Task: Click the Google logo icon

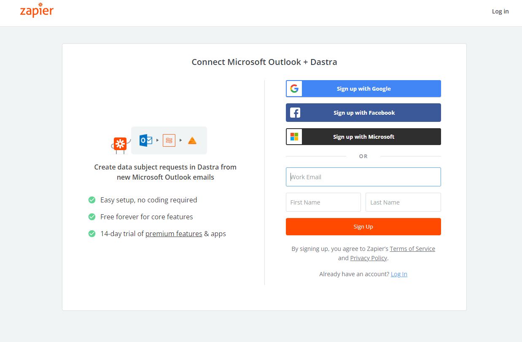Action: point(294,89)
